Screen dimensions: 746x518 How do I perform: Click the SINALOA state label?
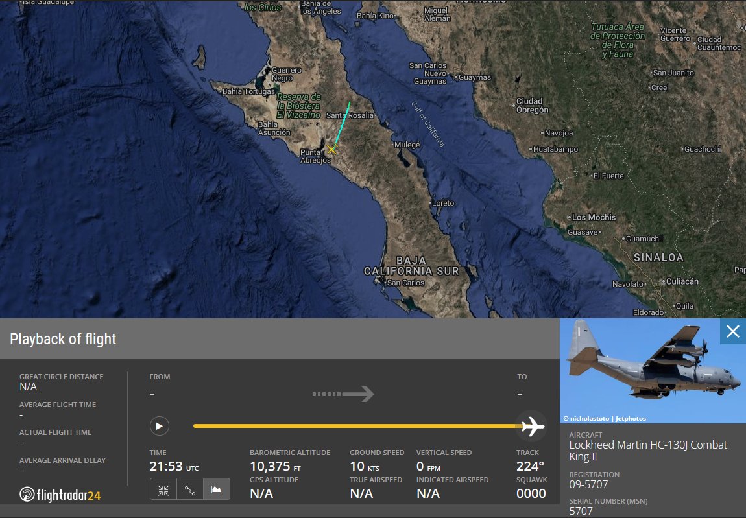(658, 257)
